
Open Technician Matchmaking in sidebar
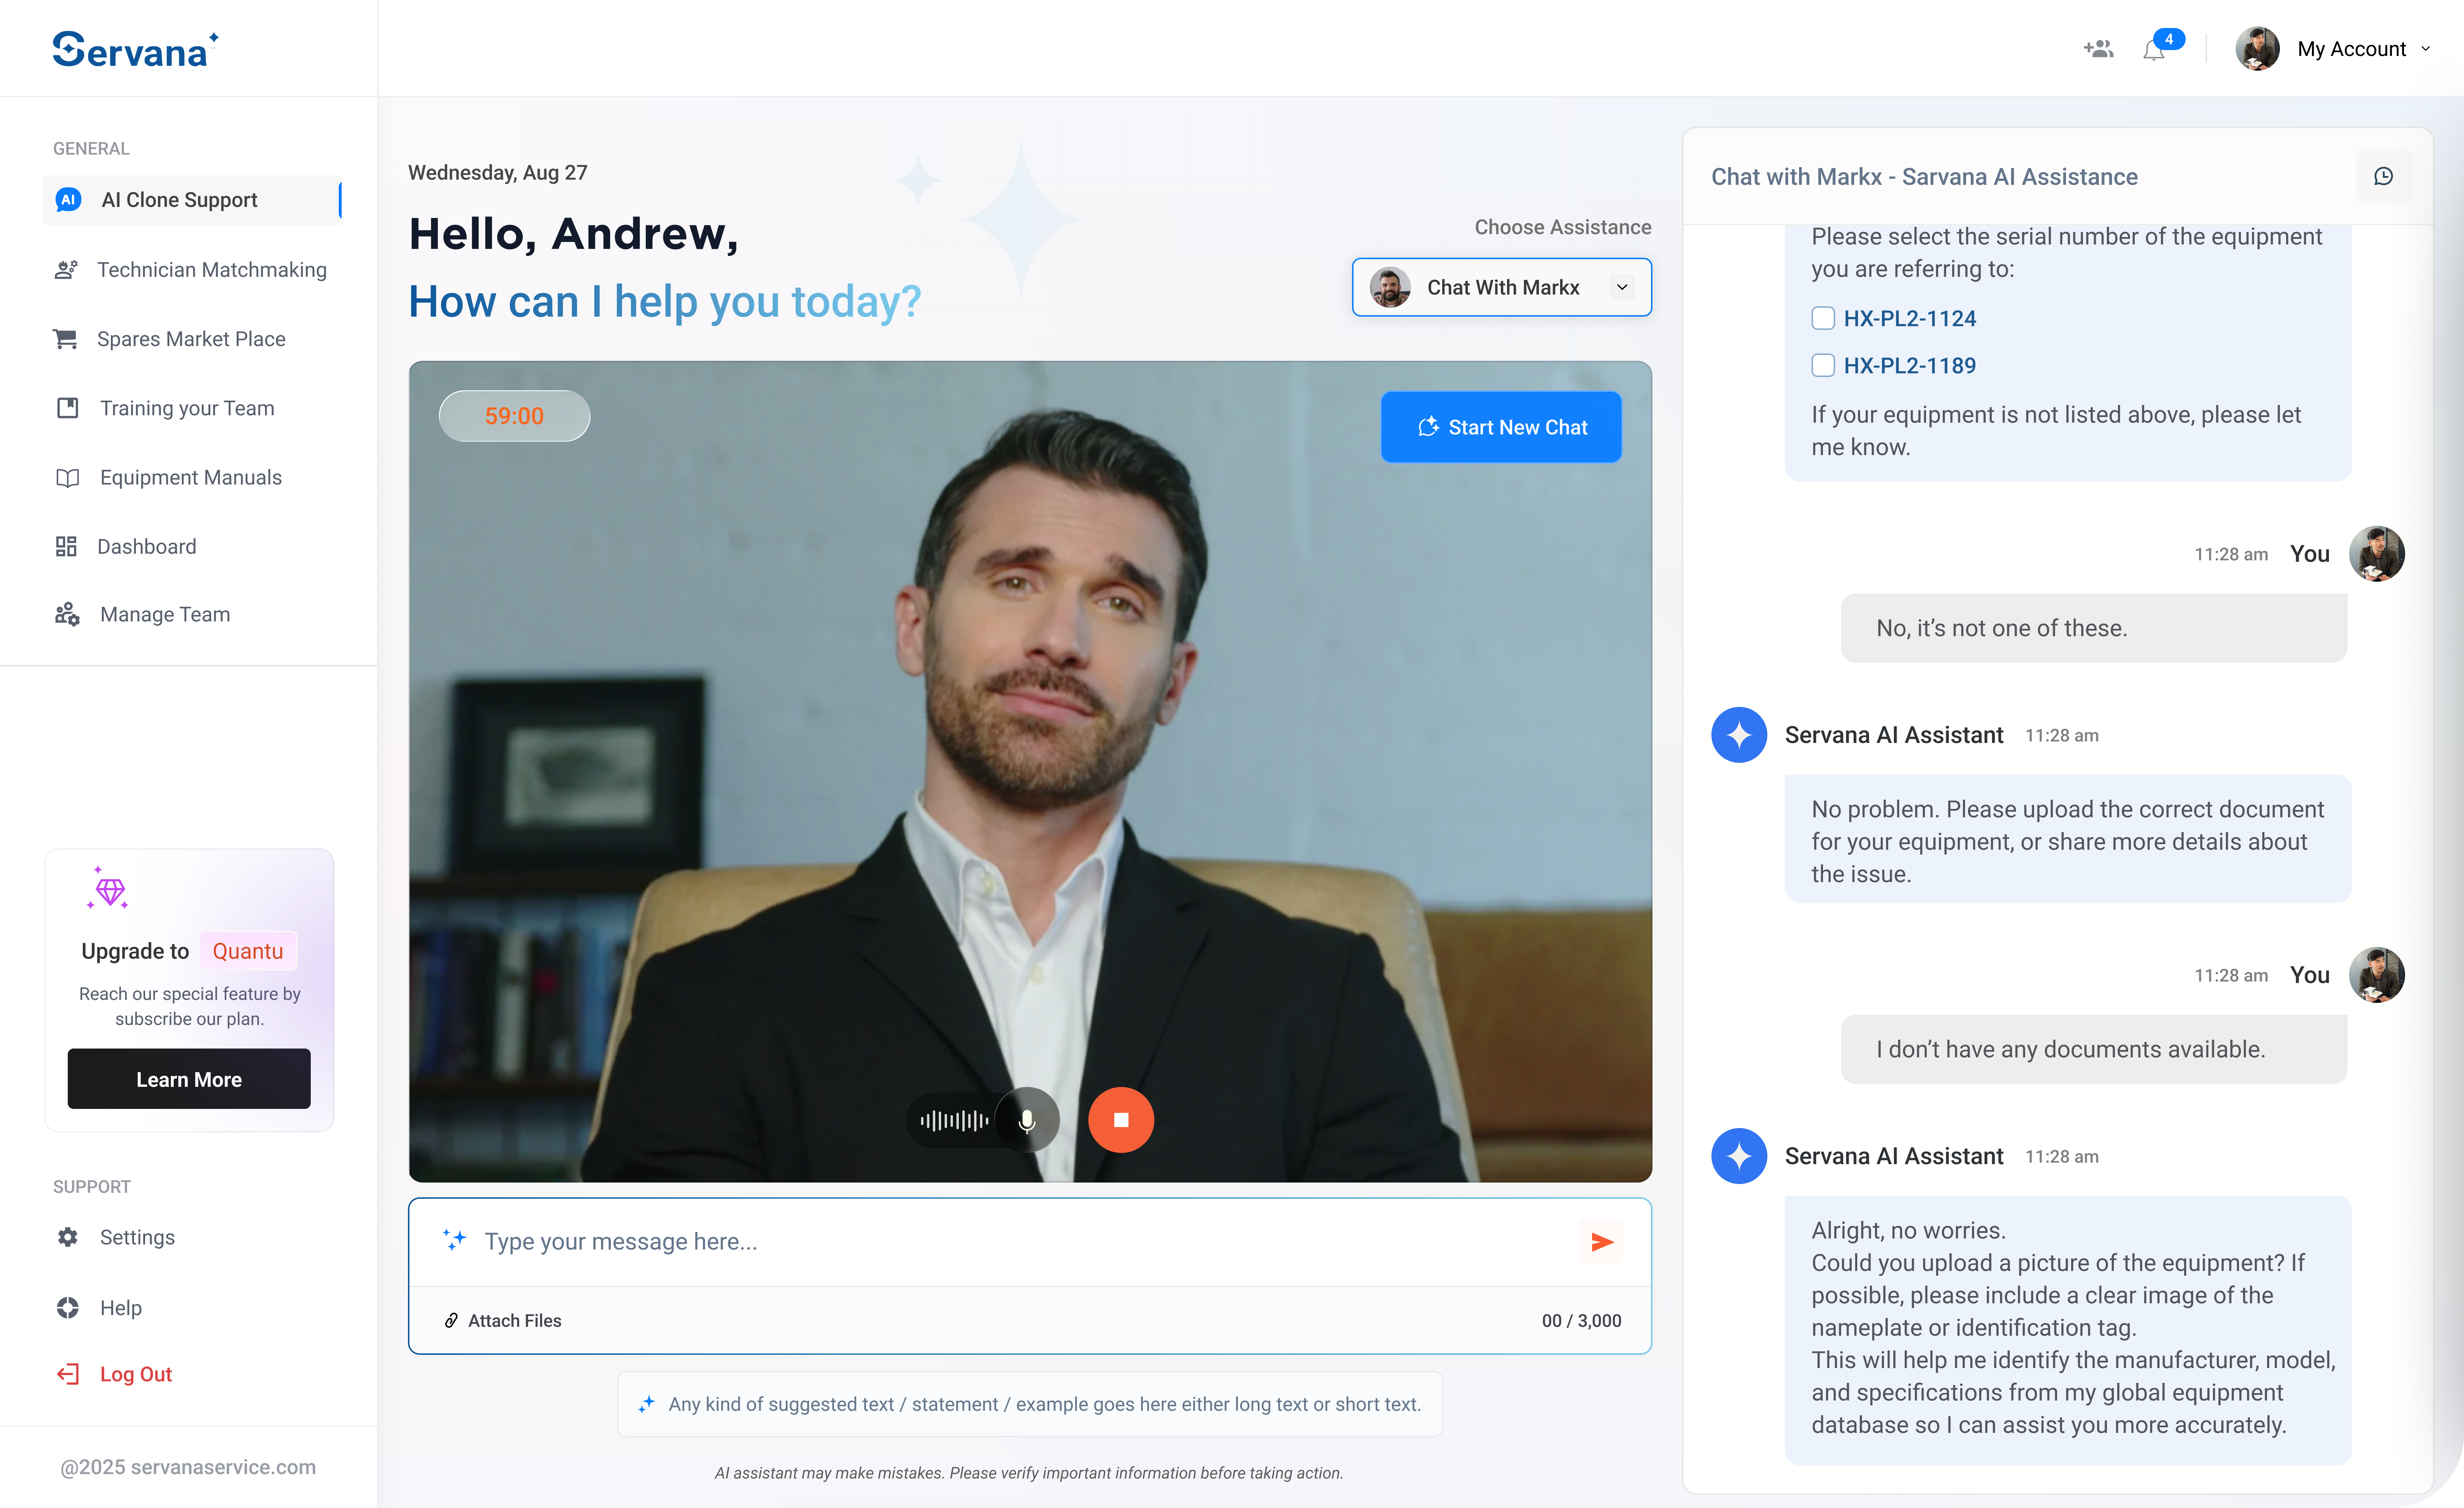(x=211, y=270)
